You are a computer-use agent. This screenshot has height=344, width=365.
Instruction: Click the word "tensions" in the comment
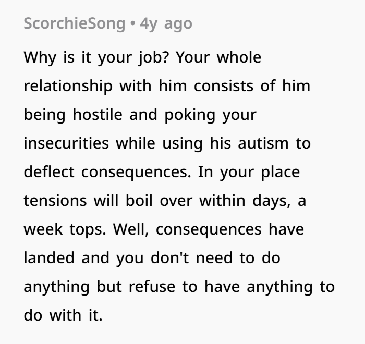point(55,200)
